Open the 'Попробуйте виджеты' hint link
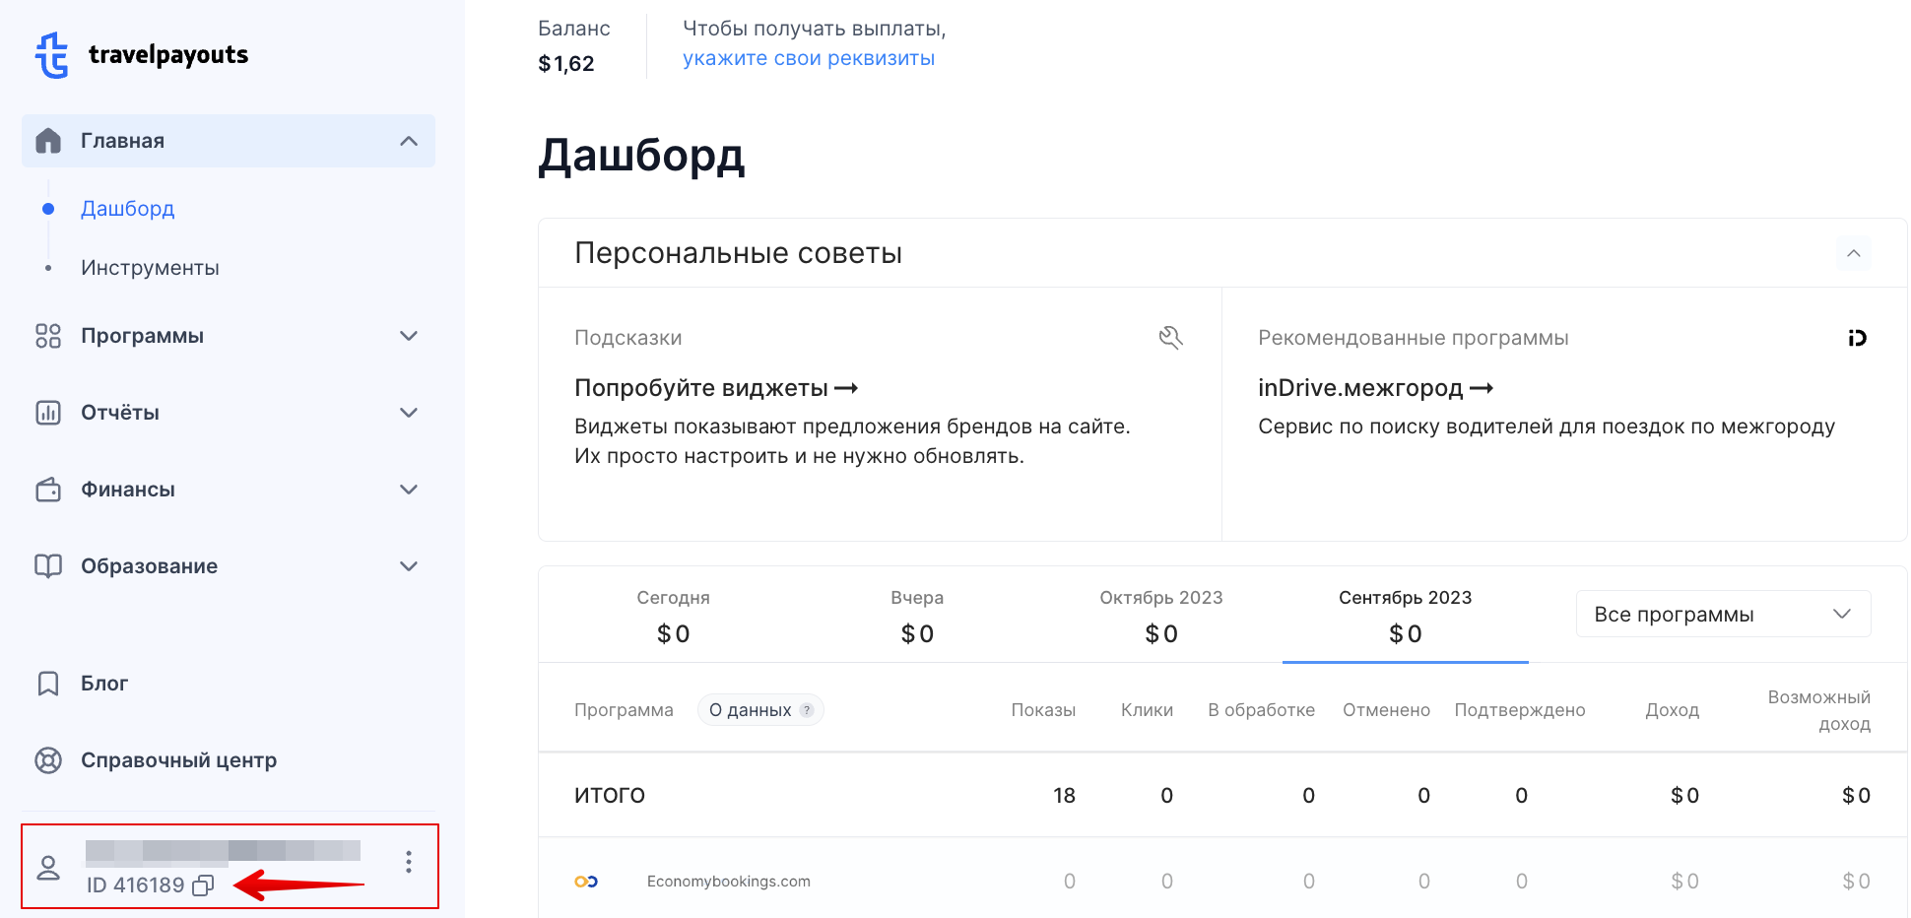The width and height of the screenshot is (1911, 918). pos(715,388)
